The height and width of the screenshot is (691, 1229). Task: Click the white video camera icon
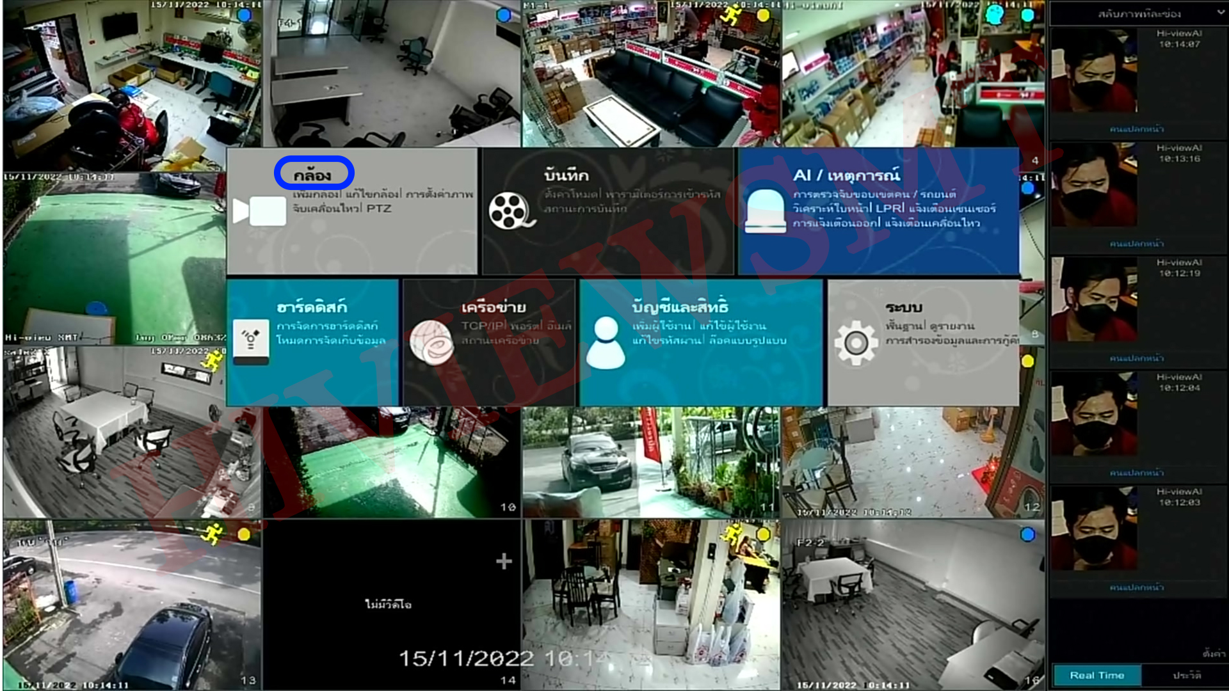click(260, 211)
